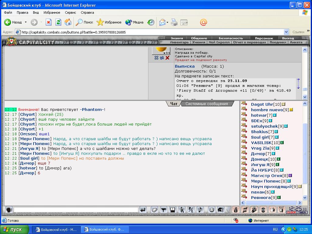Click the info figure icon in bottom-right panel

click(236, 210)
